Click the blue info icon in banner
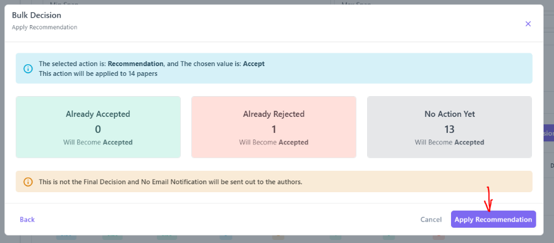554x243 pixels. (x=28, y=69)
